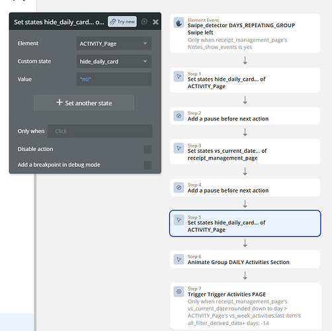
Task: Click Set another state button
Action: click(x=84, y=103)
